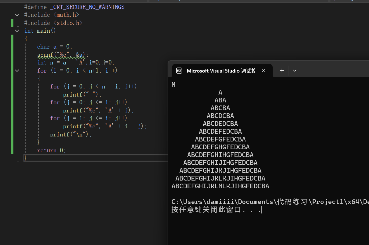Click the ABCDEFGHIJKJIHGFEDCBA row in console

pos(220,170)
